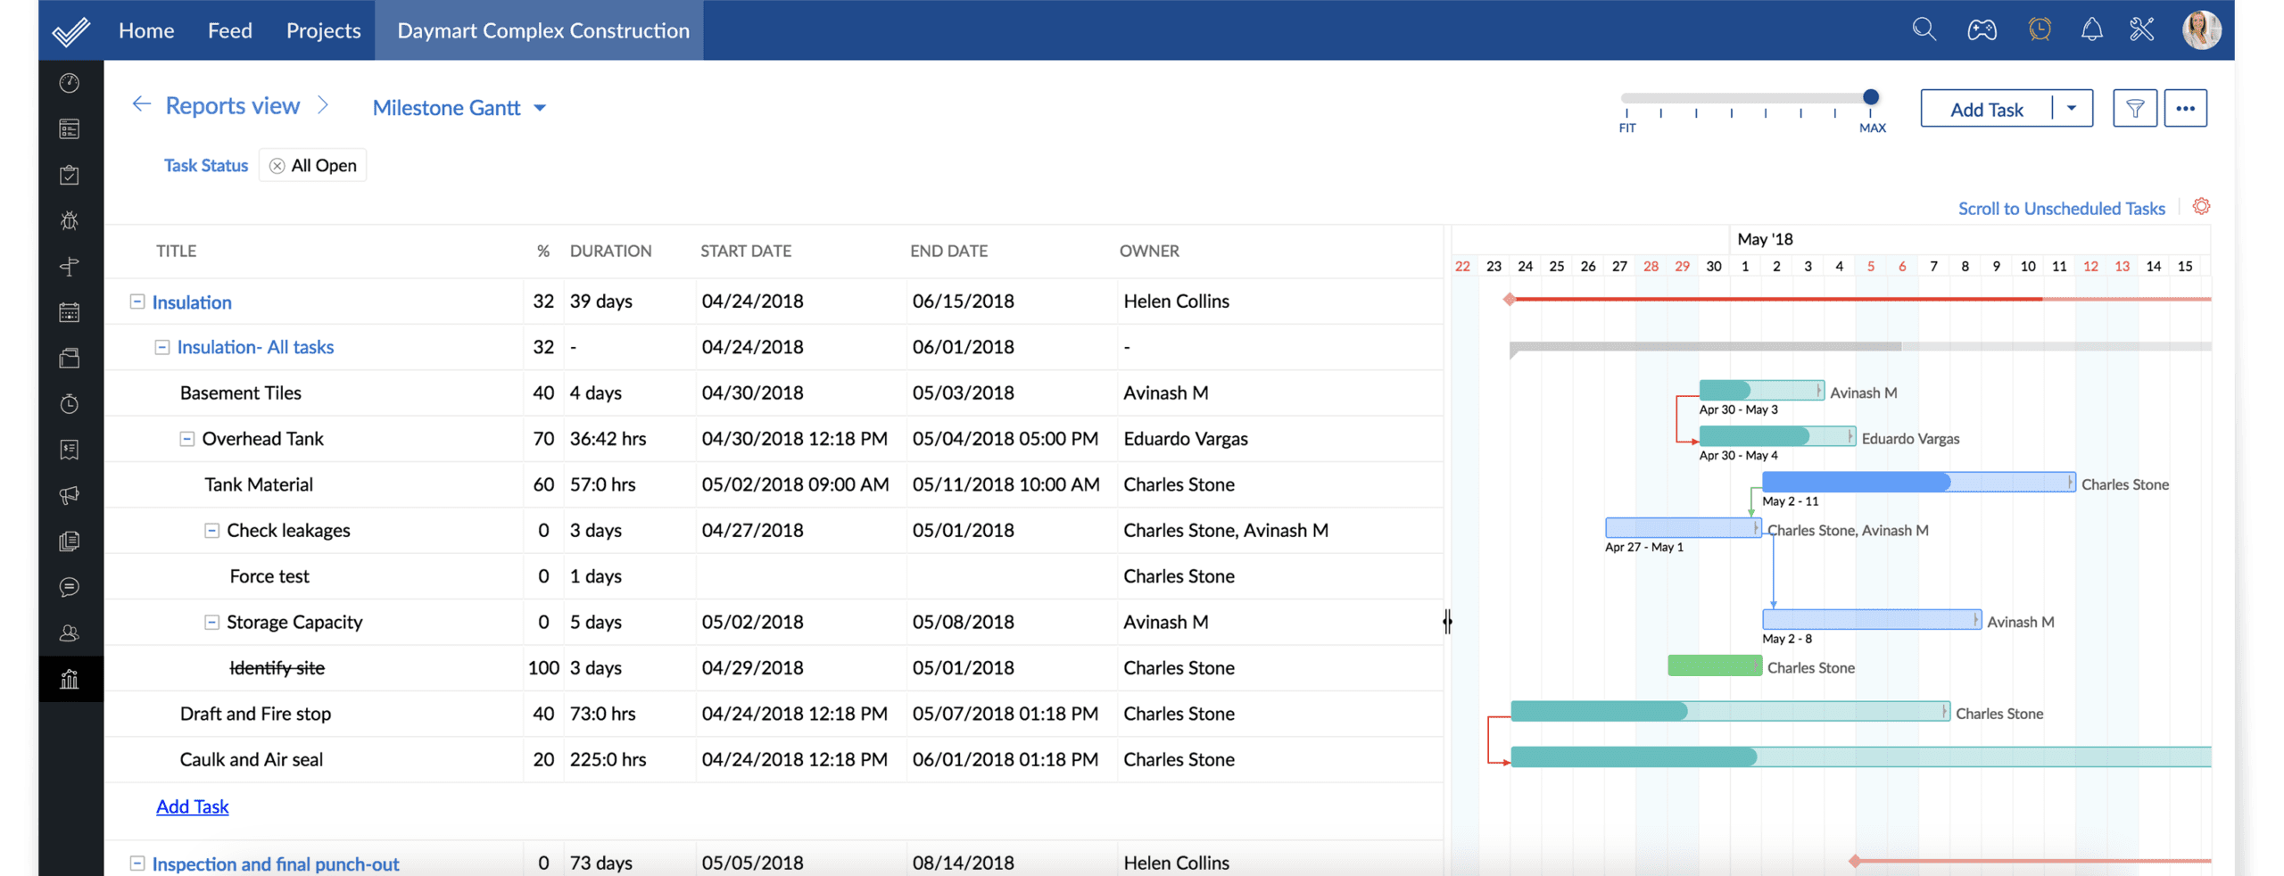Select the Invoices icon in the sidebar

(70, 450)
